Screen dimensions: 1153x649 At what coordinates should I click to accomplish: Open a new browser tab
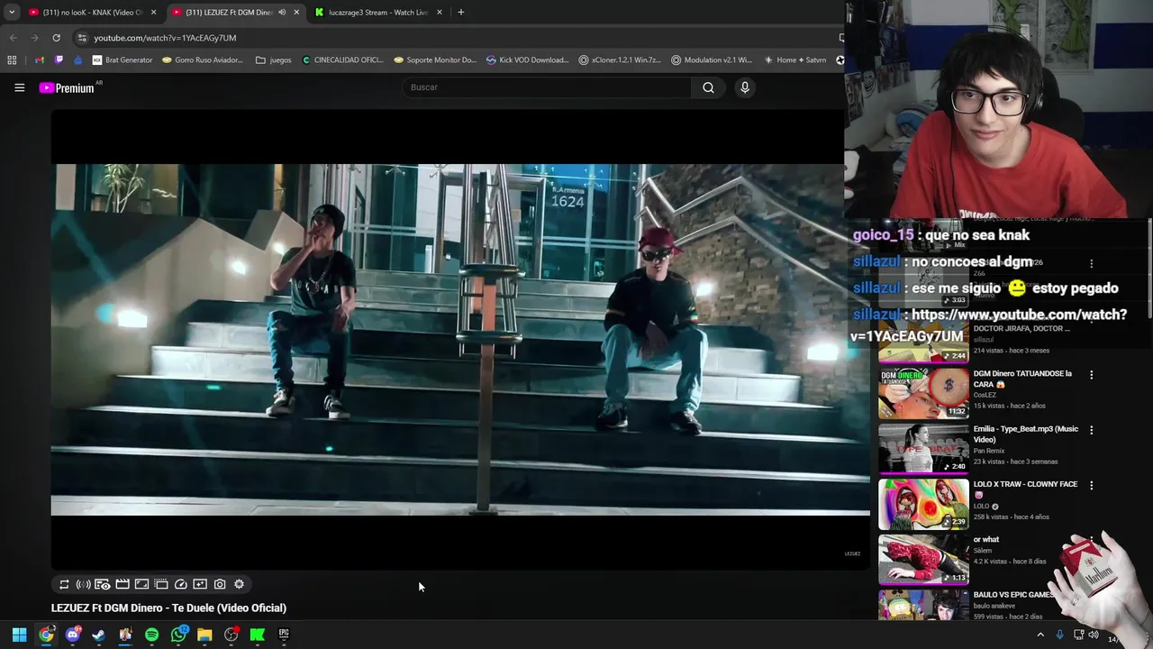[460, 13]
